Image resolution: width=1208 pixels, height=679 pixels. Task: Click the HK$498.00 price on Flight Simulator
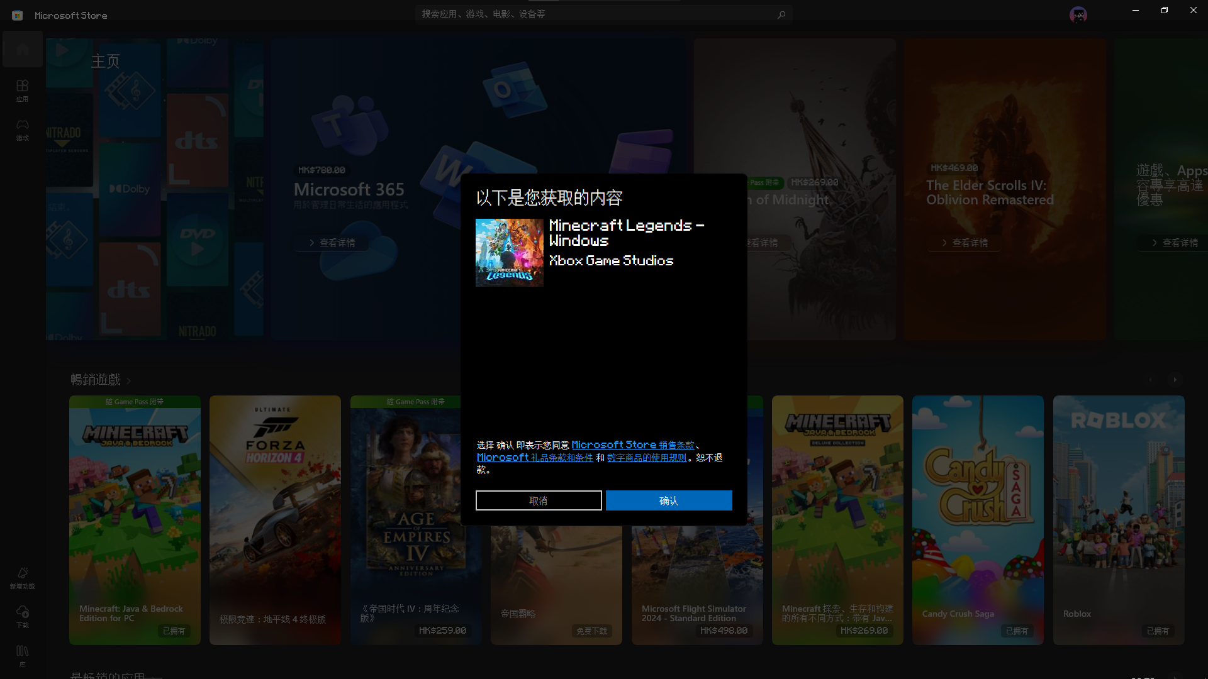[724, 630]
